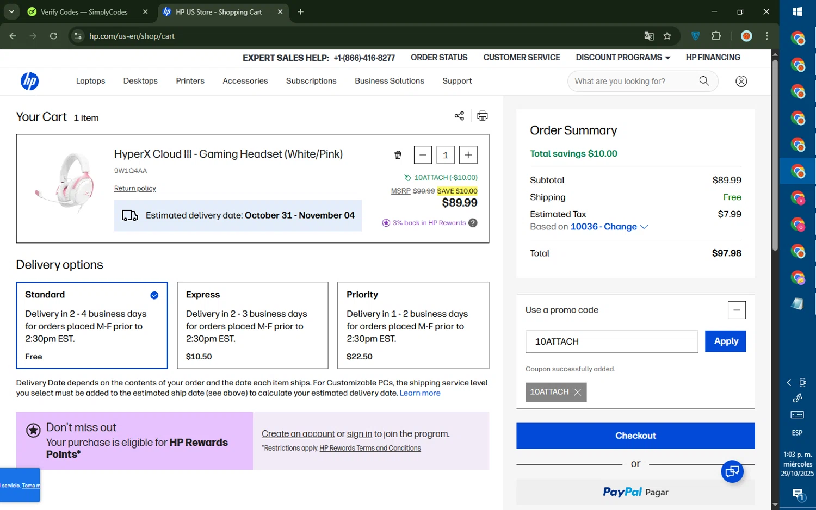Click the trash icon to remove headset
Viewport: 816px width, 510px height.
coord(398,155)
